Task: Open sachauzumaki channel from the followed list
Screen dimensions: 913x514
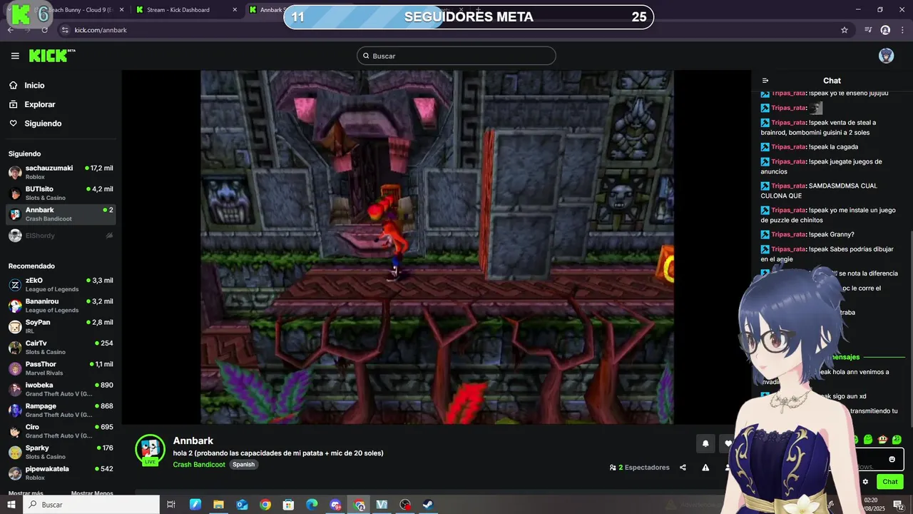Action: pyautogui.click(x=61, y=172)
